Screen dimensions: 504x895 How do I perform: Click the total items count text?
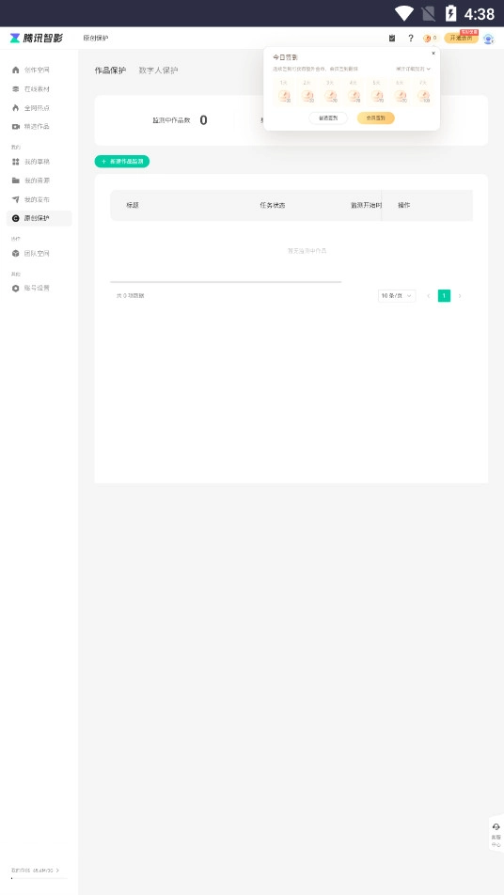130,295
